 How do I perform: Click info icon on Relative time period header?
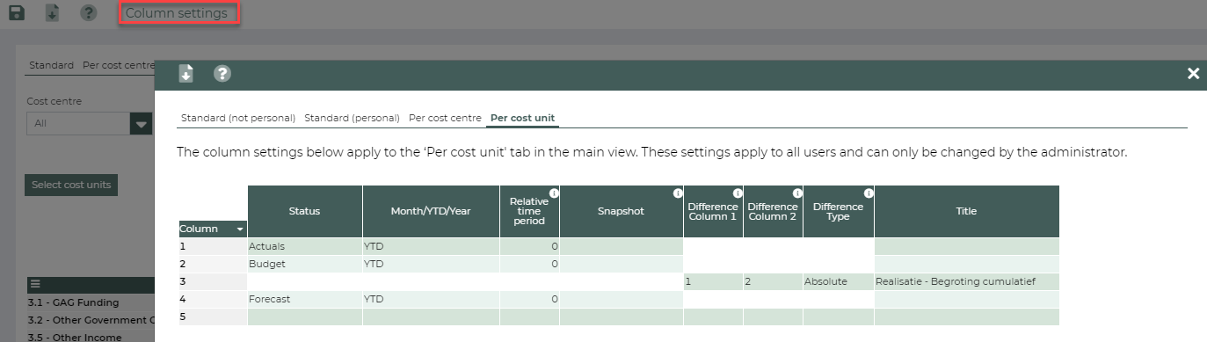click(x=554, y=193)
